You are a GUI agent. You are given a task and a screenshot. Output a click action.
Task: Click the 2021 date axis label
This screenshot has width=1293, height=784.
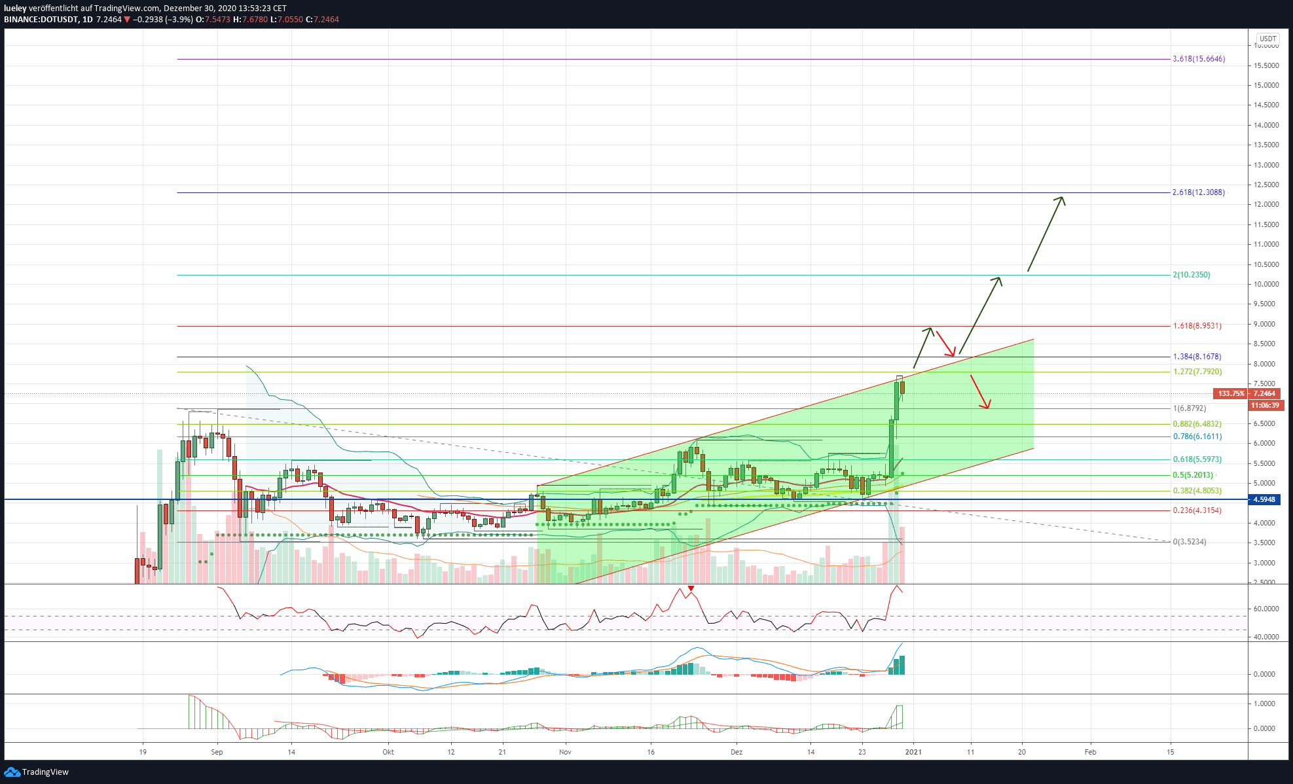click(x=913, y=752)
